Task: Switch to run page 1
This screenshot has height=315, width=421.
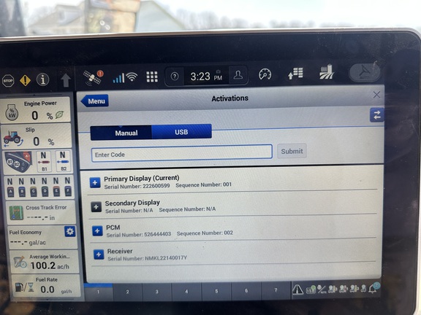Action: pos(98,292)
